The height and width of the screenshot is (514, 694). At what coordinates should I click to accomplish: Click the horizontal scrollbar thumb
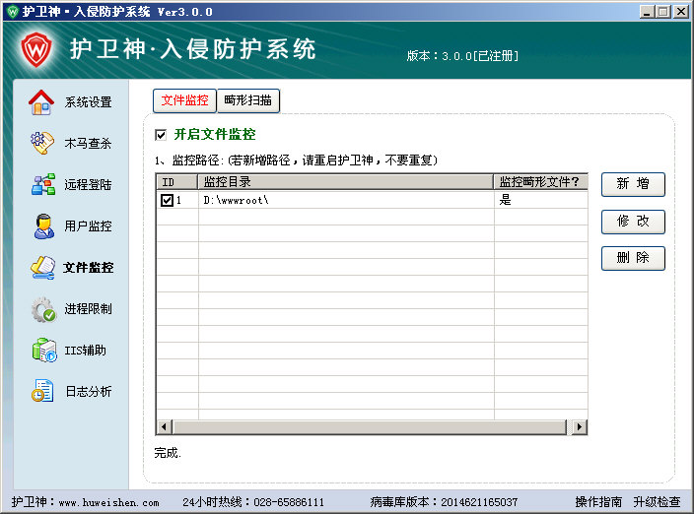(370, 427)
